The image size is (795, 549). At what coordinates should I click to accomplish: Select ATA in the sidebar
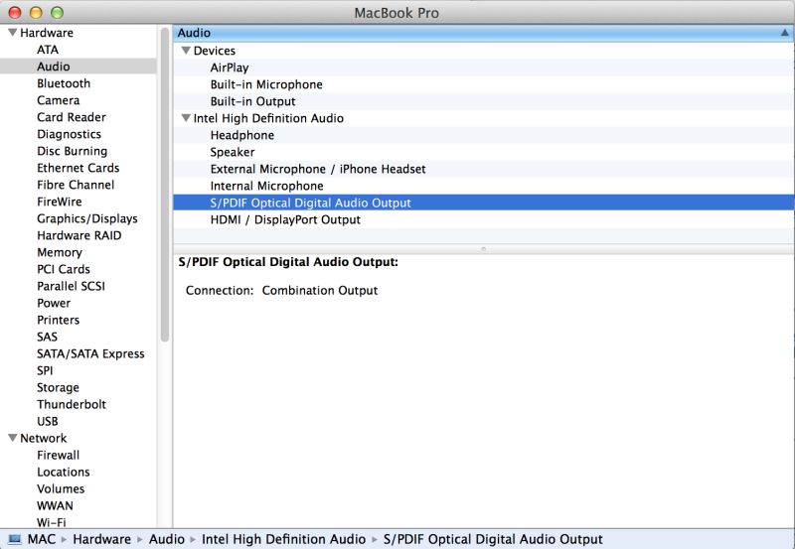[x=48, y=50]
